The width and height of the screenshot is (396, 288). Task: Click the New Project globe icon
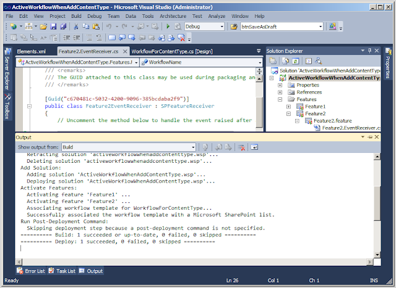coord(14,27)
